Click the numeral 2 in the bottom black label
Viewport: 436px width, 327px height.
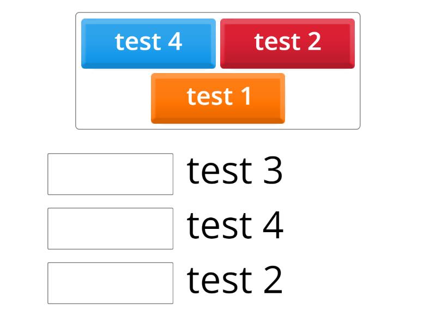[x=273, y=280]
